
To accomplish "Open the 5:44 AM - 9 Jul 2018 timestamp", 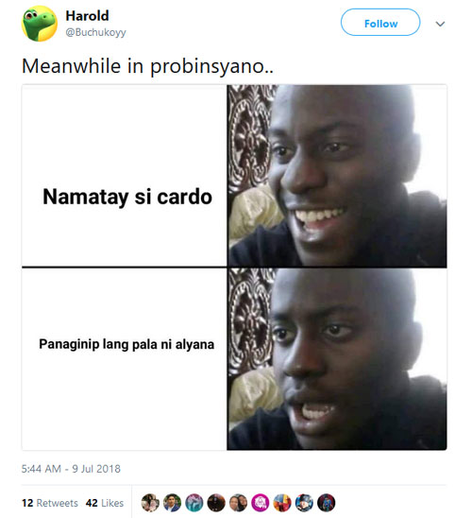I will click(x=71, y=469).
